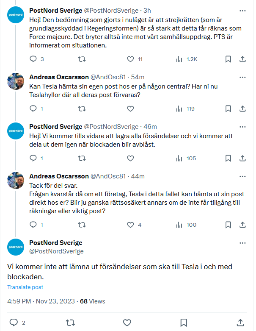The width and height of the screenshot is (256, 331).
Task: Share the tweet with 1.2K views
Action: tap(243, 59)
